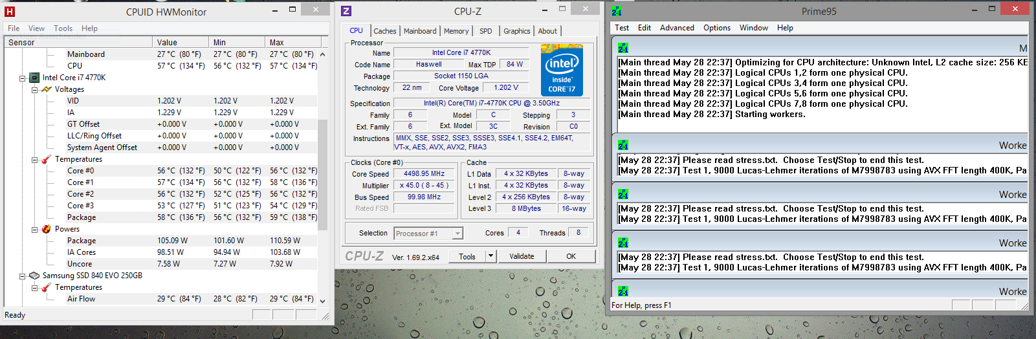
Task: Click the Min column header
Action: pos(238,42)
